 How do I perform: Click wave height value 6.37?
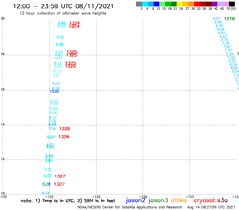pyautogui.click(x=232, y=61)
